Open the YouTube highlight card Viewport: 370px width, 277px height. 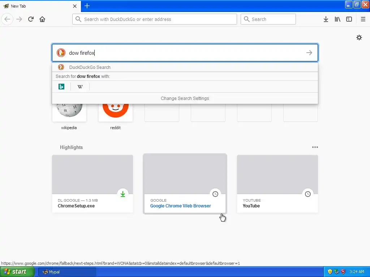277,184
